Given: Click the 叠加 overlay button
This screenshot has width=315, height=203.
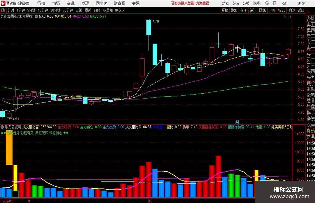Looking at the screenshot, I should click(234, 10).
